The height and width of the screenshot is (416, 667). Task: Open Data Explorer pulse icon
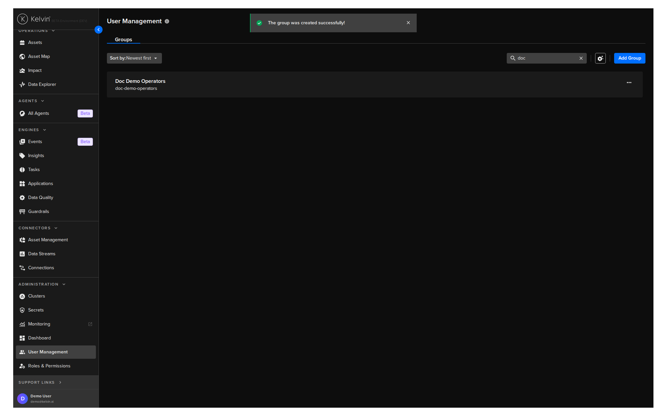pyautogui.click(x=22, y=84)
